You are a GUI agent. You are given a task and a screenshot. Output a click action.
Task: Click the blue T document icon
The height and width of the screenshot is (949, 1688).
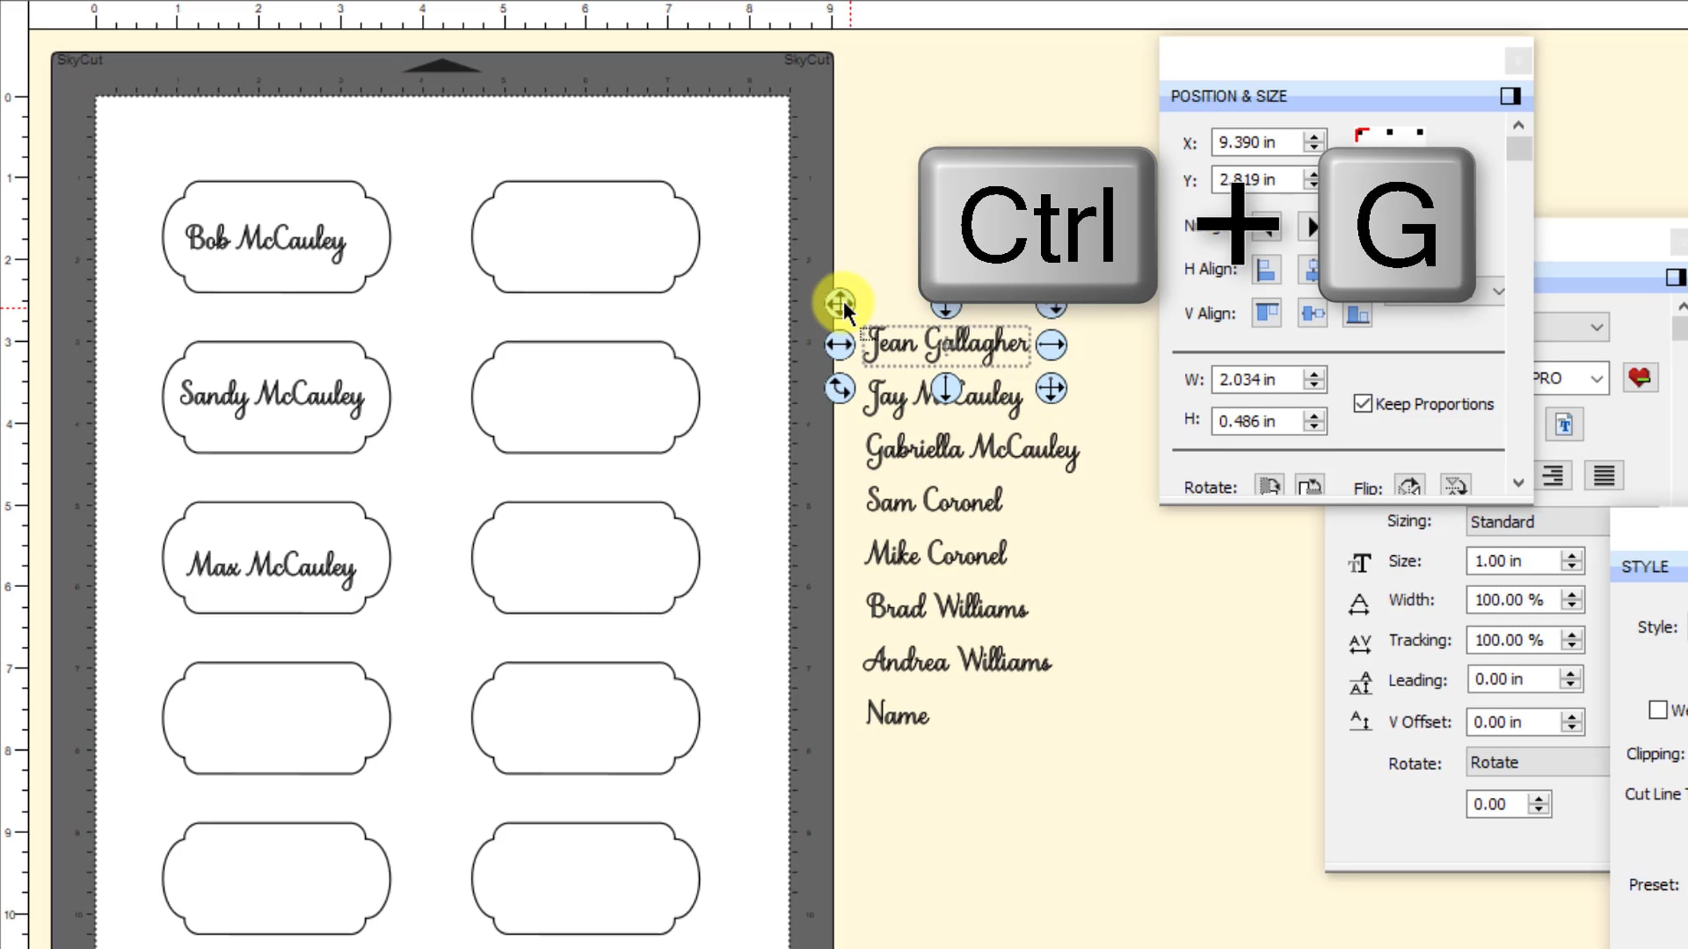tap(1564, 425)
